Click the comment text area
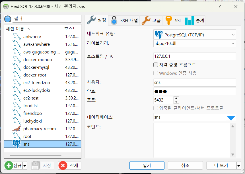This screenshot has height=174, width=245. point(192,140)
